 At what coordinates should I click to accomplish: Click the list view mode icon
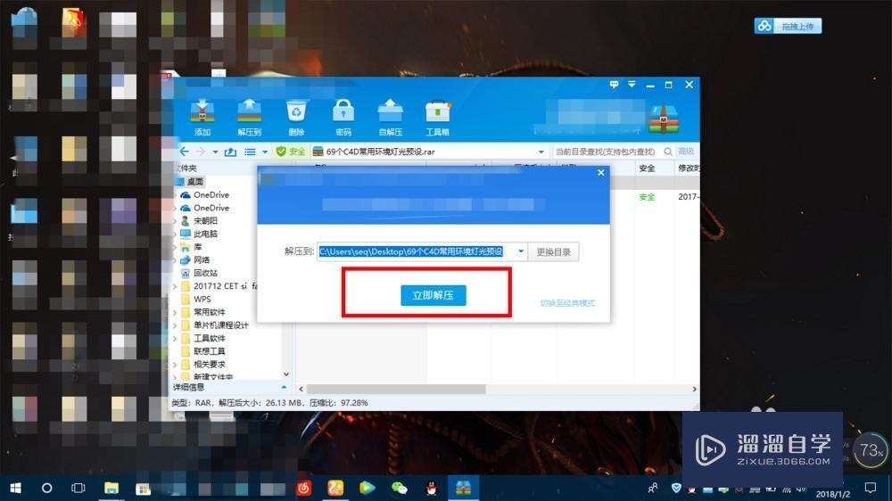click(x=250, y=152)
